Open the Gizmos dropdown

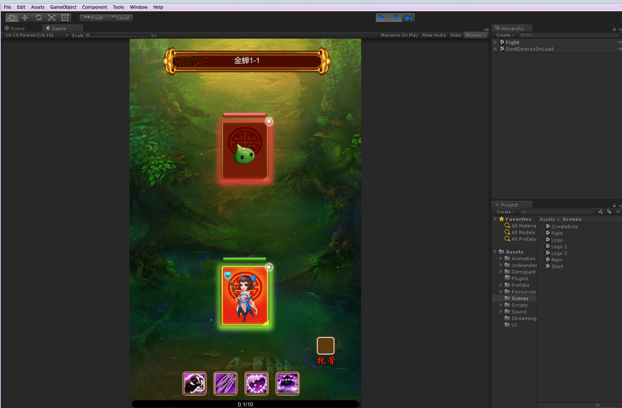click(475, 35)
